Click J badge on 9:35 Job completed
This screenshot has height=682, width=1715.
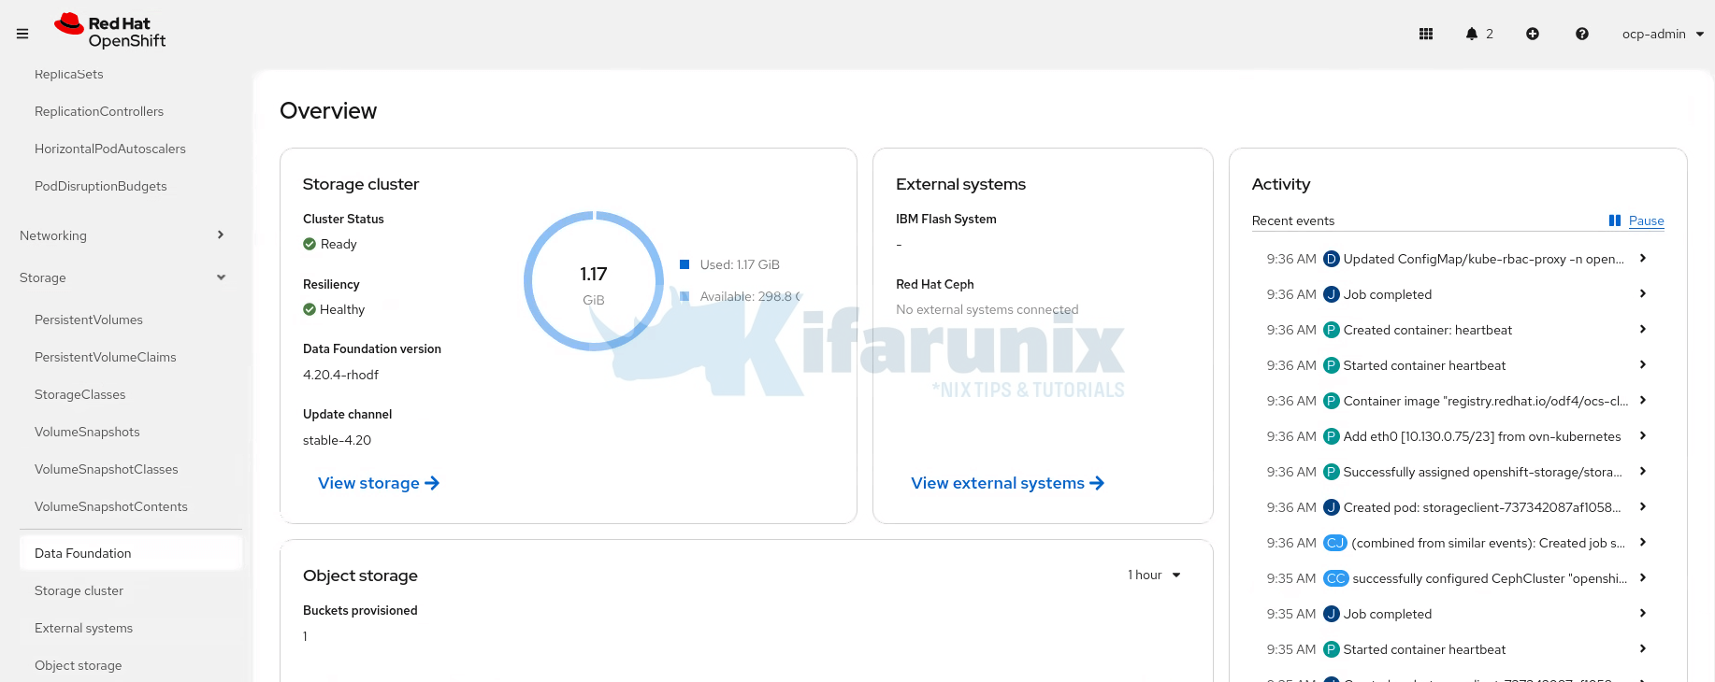point(1332,614)
